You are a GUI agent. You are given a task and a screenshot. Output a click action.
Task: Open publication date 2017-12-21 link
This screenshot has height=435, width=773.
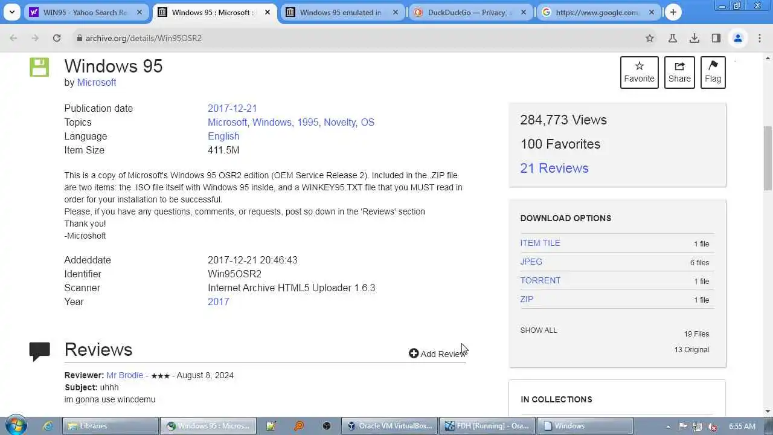(233, 108)
